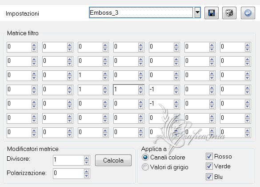The height and width of the screenshot is (187, 260).
Task: Click the save preset floppy disk icon
Action: [212, 13]
